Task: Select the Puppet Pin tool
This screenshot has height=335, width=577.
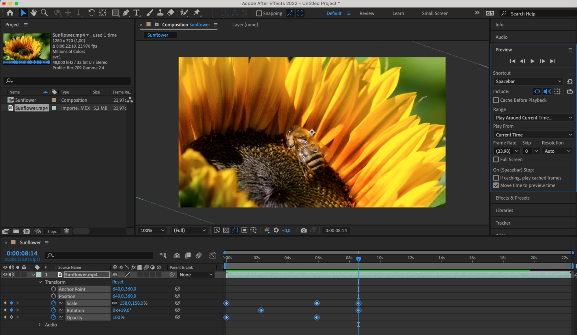Action: click(197, 13)
